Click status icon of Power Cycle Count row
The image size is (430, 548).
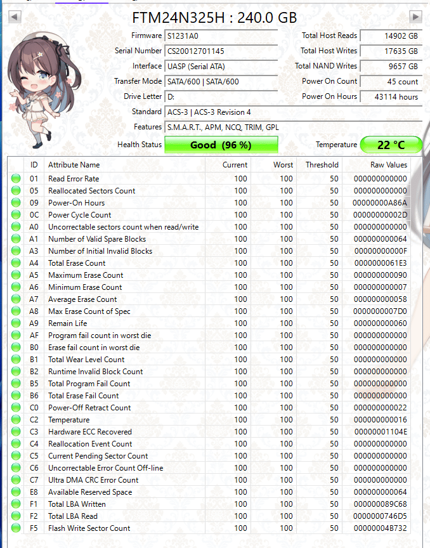click(x=16, y=214)
